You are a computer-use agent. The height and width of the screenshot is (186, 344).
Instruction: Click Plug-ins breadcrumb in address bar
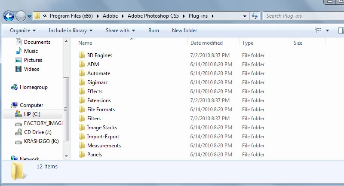click(198, 16)
